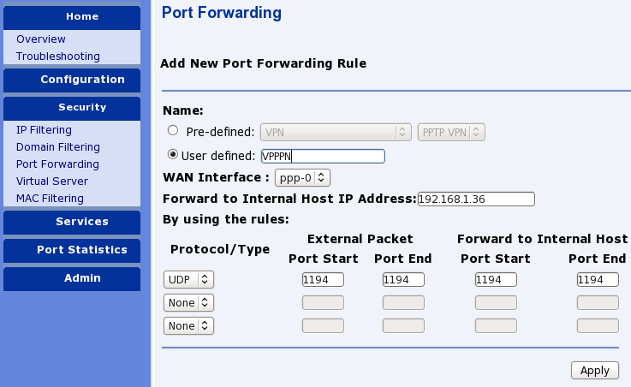This screenshot has height=387, width=631.
Task: Click the internal host IP address field
Action: pyautogui.click(x=476, y=199)
